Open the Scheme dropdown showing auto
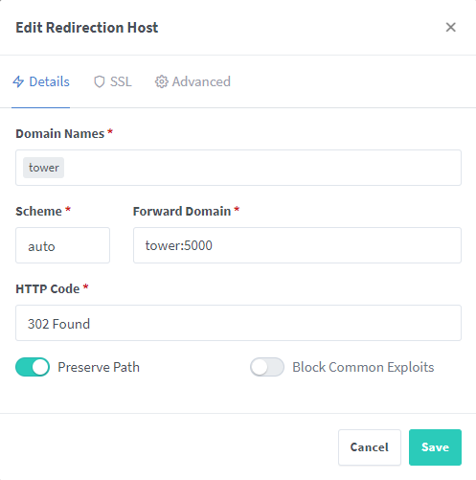476x480 pixels. (62, 245)
